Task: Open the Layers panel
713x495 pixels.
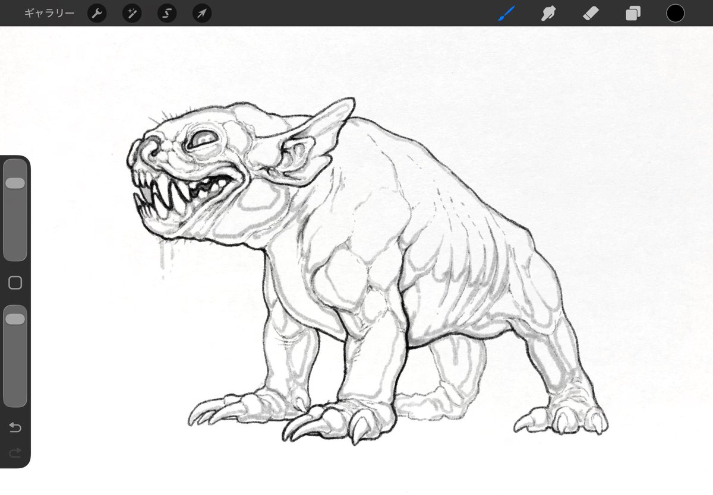Action: pyautogui.click(x=633, y=13)
